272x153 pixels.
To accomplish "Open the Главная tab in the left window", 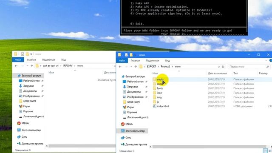I will (x=31, y=59).
